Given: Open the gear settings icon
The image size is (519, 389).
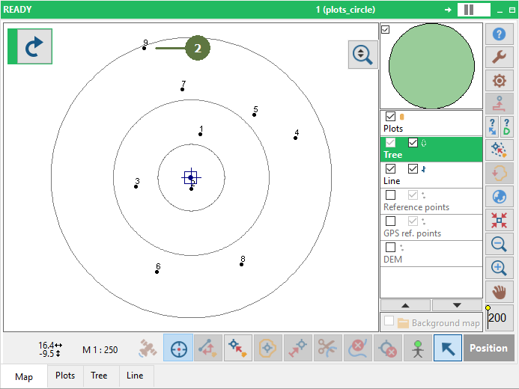Looking at the screenshot, I should point(499,80).
